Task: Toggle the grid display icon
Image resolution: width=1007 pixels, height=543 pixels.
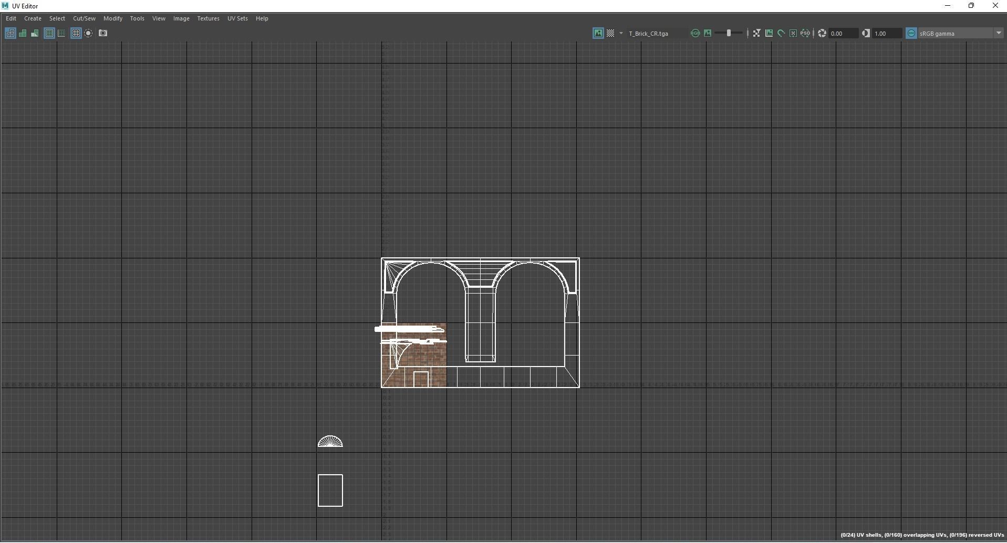Action: (x=76, y=33)
